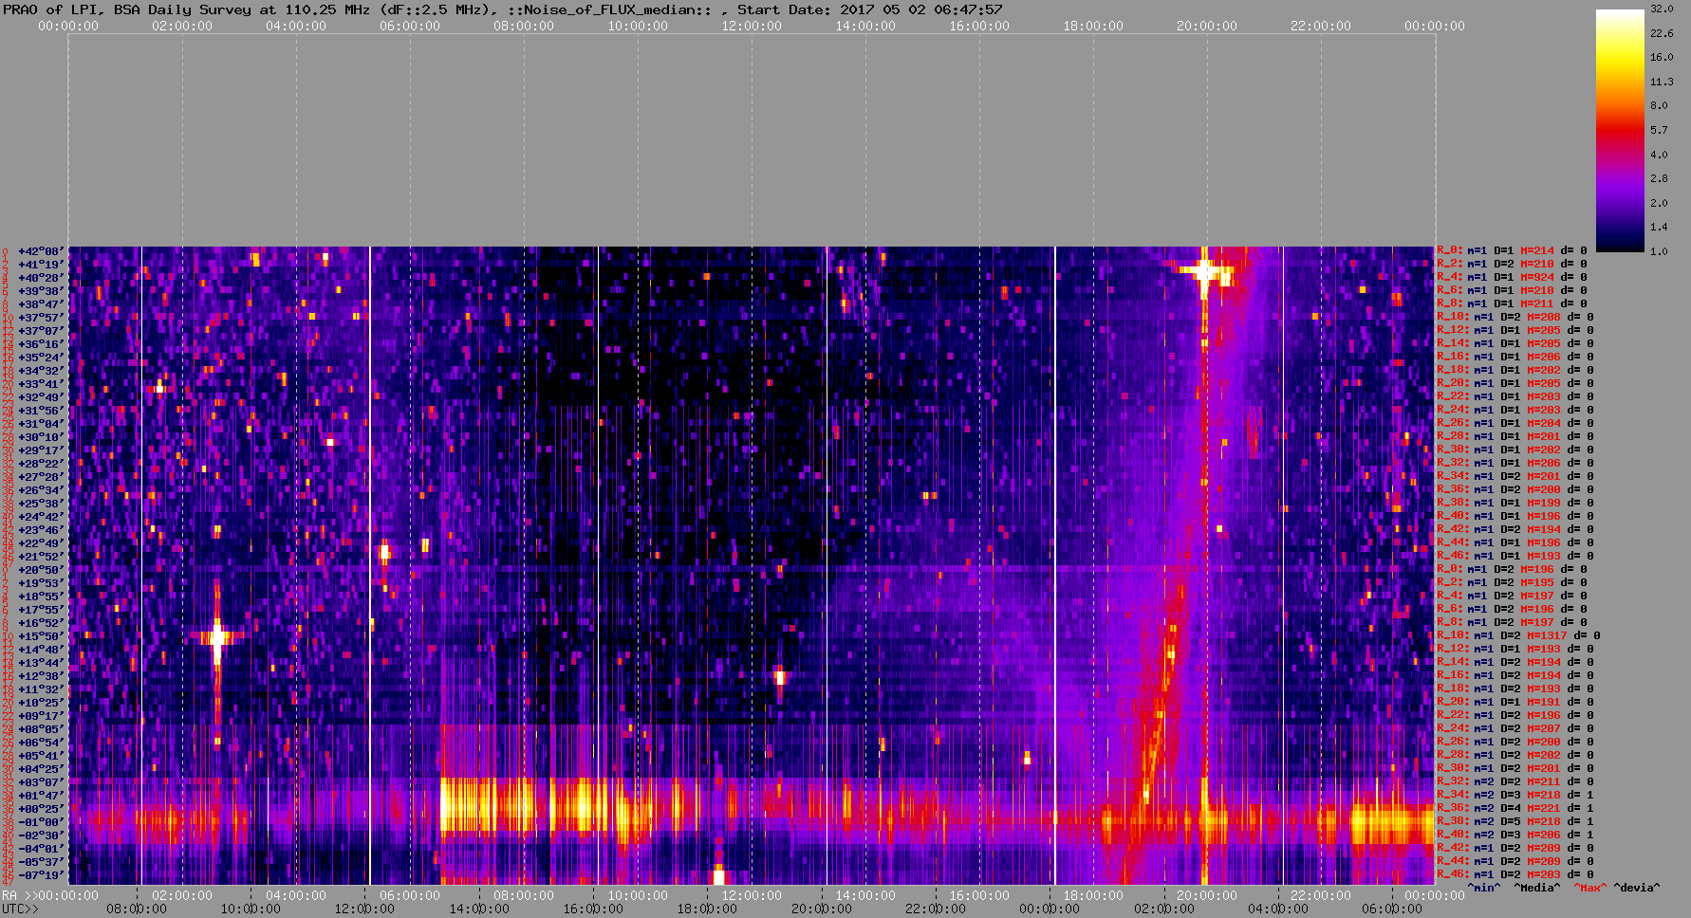
Task: Click the row 'R_40: m=2 D=3 M=206'
Action: (x=1515, y=835)
